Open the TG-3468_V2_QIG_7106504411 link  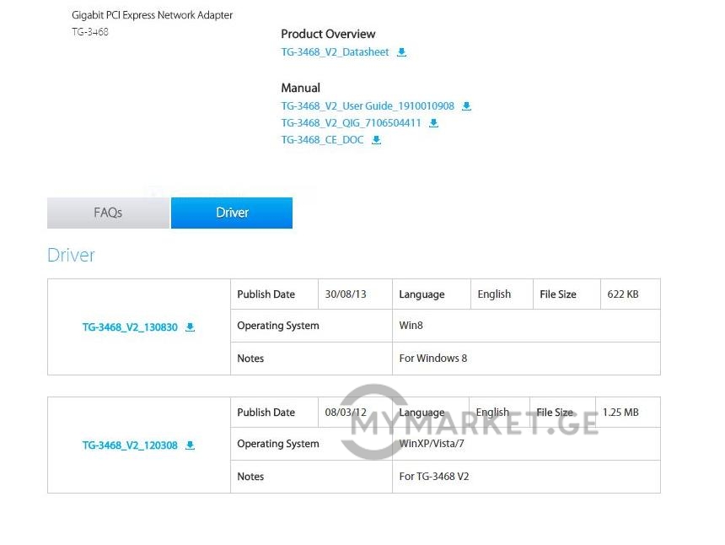351,123
